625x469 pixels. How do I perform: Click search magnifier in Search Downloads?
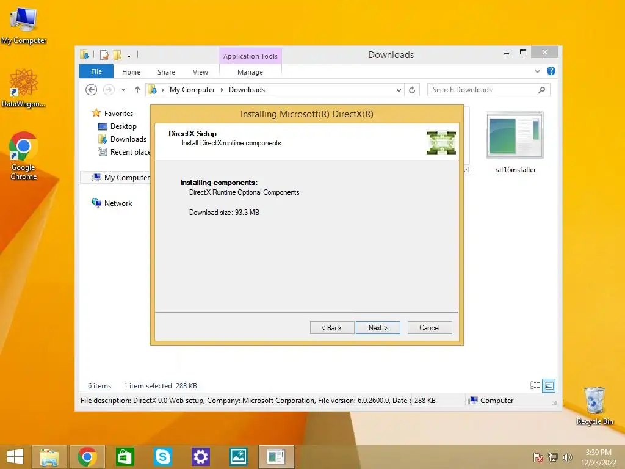541,90
